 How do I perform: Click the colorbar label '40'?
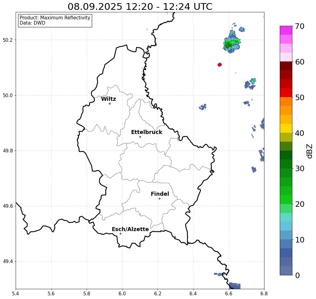click(x=300, y=133)
